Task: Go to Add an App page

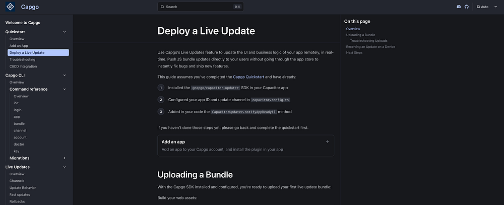Action: click(x=19, y=46)
